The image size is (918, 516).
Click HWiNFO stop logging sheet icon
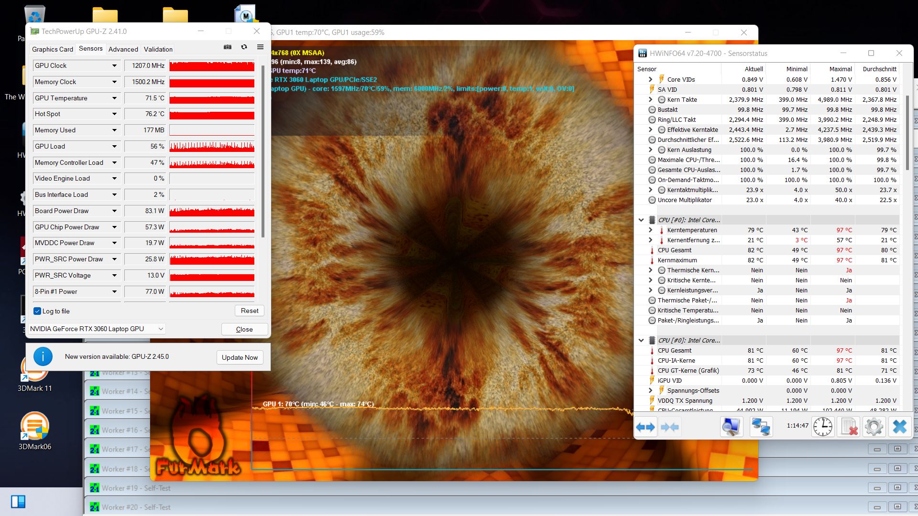tap(849, 427)
